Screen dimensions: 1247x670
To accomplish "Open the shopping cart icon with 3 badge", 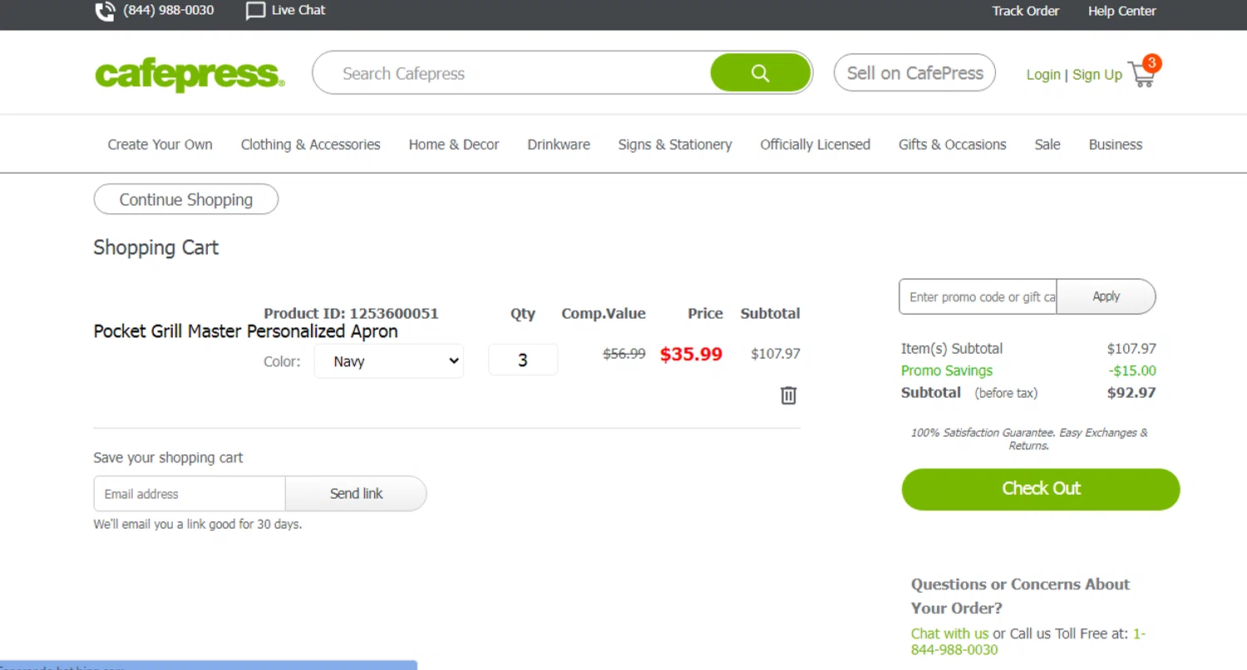I will point(1143,71).
